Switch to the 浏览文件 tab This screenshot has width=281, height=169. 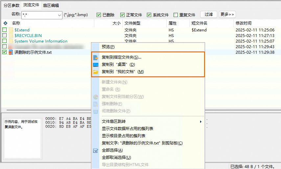pyautogui.click(x=31, y=5)
